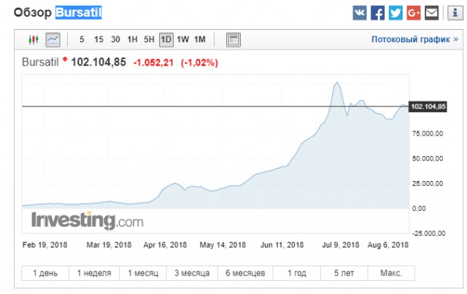Image resolution: width=467 pixels, height=294 pixels.
Task: Click the 25.000,00 axis value
Action: tap(428, 184)
